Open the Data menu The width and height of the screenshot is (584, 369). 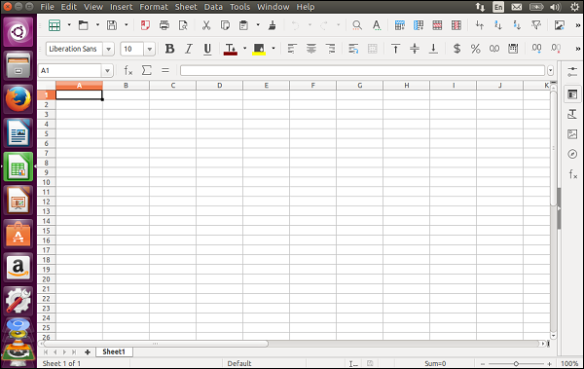coord(213,7)
